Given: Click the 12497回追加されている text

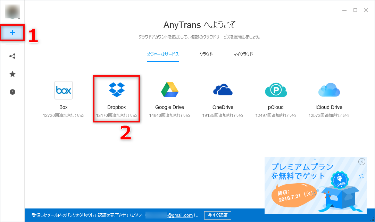Looking at the screenshot, I should pos(276,116).
